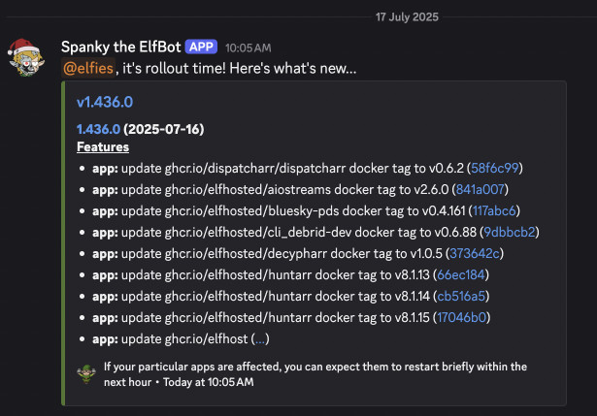Click the small elf footer icon
Screen dimensions: 597x416
(86, 374)
